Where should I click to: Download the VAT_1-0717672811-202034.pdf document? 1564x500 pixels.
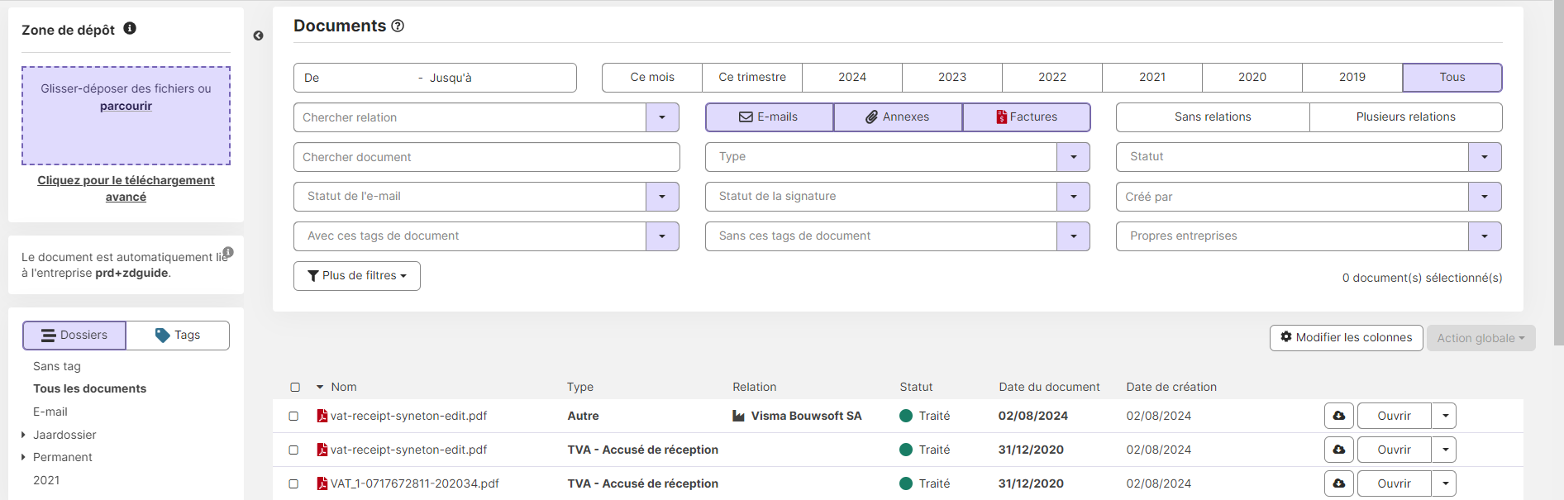pos(1339,483)
